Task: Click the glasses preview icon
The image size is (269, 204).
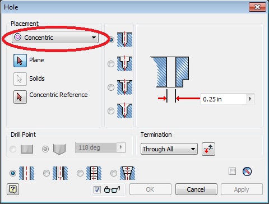Action: click(x=112, y=189)
